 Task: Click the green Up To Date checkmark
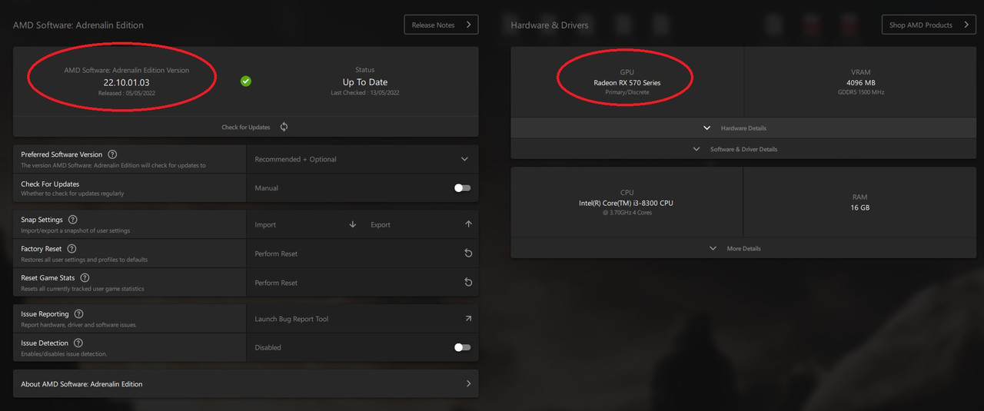pos(246,81)
